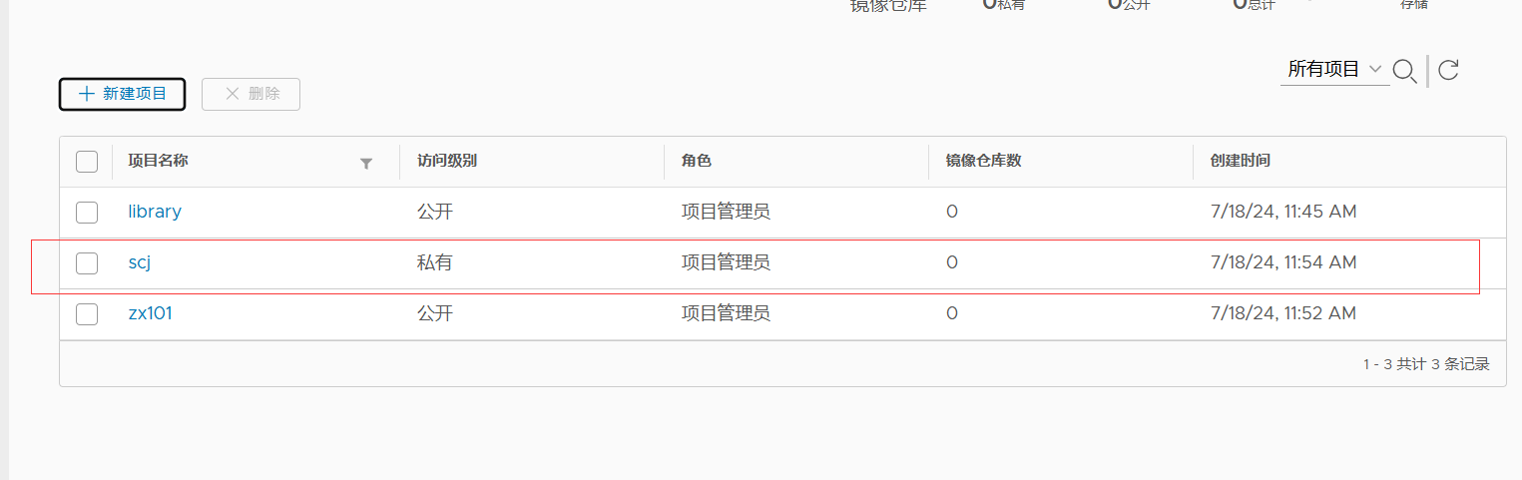1522x480 pixels.
Task: Filter by project name funnel icon
Action: tap(366, 163)
